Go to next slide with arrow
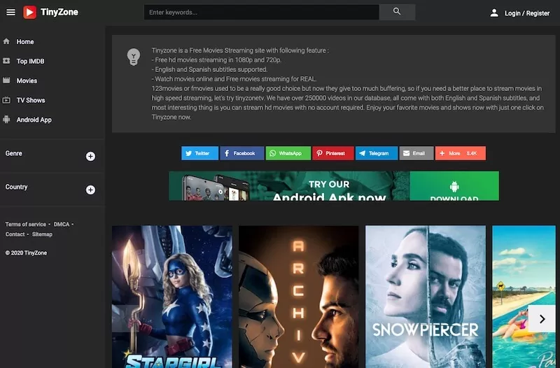This screenshot has width=560, height=368. [542, 319]
